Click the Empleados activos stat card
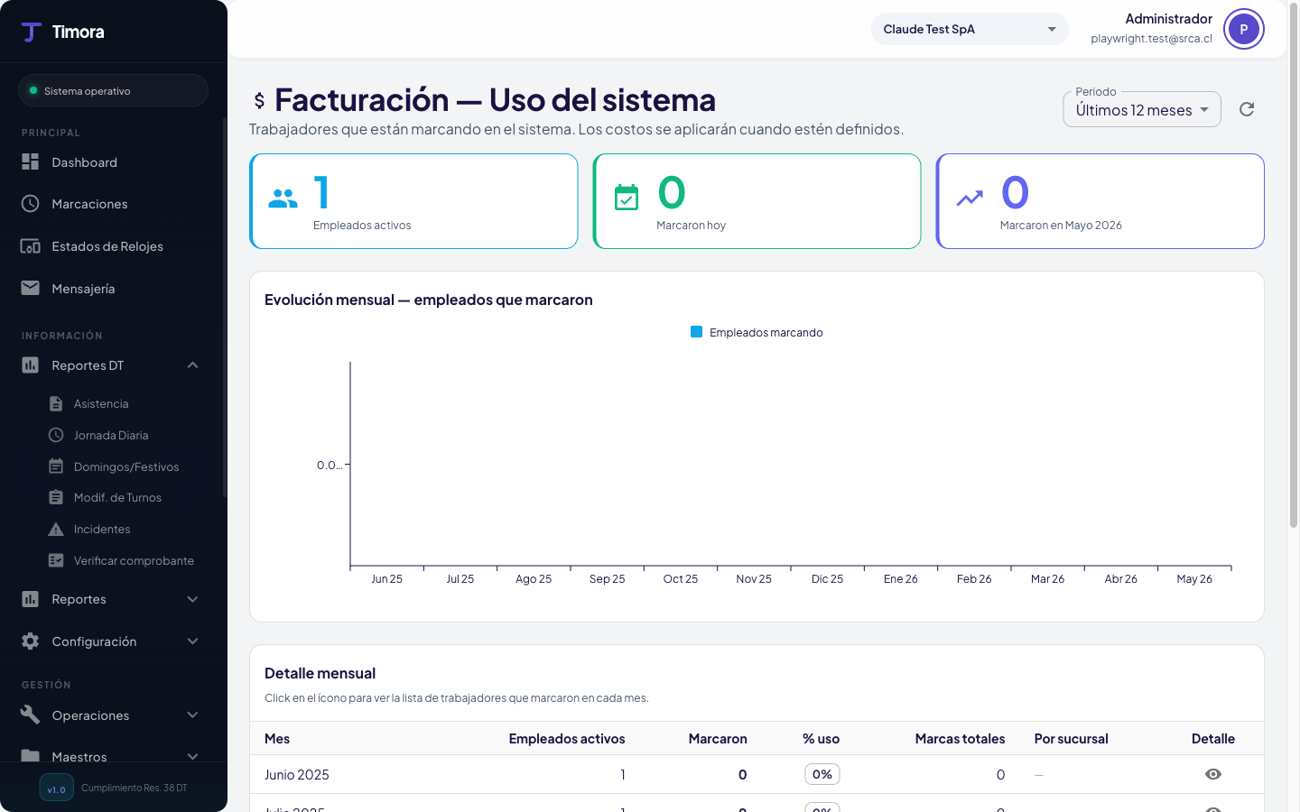 tap(413, 201)
